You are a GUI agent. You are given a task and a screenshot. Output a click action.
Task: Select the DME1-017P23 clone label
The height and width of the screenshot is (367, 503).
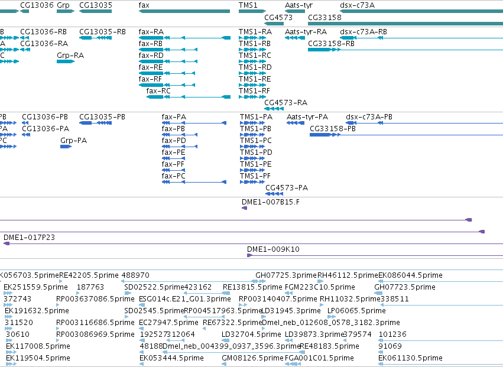(29, 238)
